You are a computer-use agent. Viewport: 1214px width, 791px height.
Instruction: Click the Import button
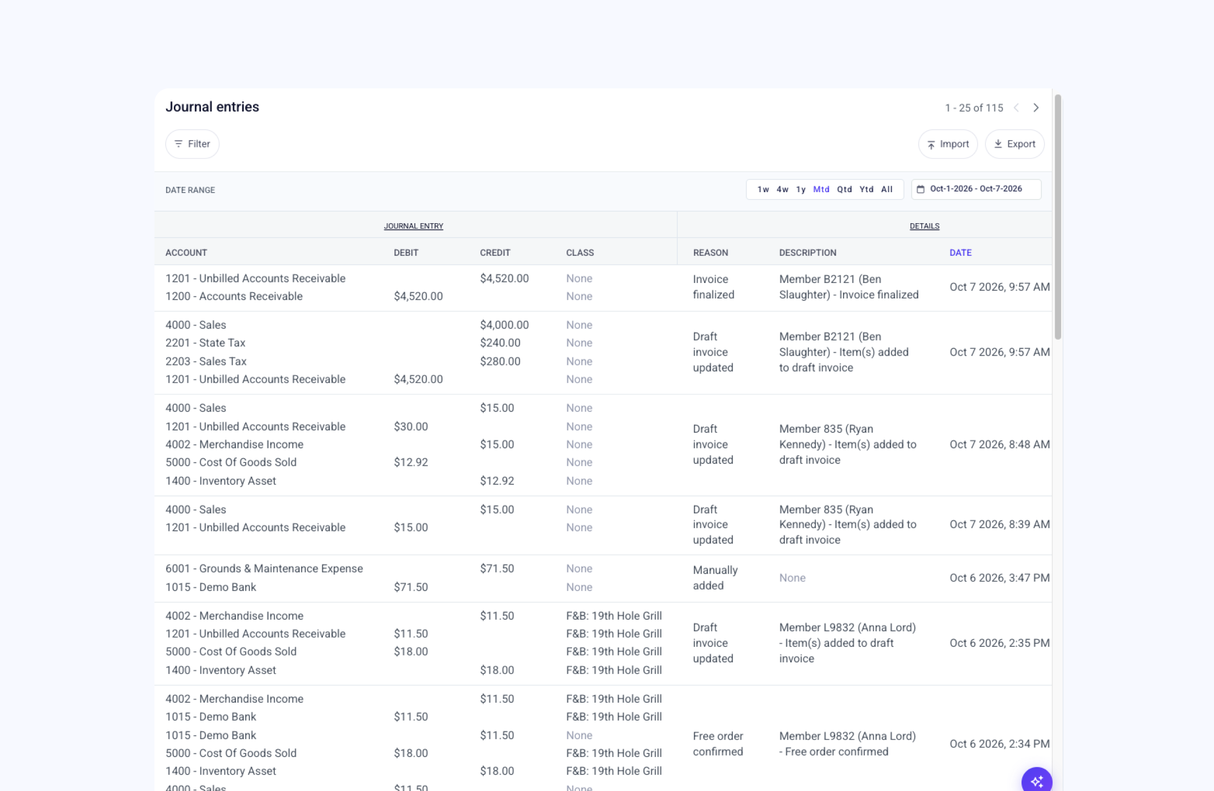947,144
